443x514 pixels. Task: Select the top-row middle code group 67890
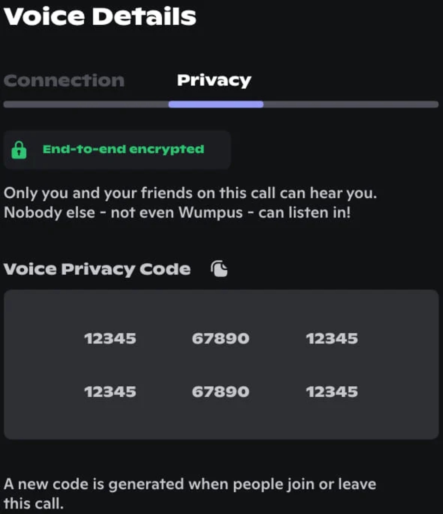point(220,339)
